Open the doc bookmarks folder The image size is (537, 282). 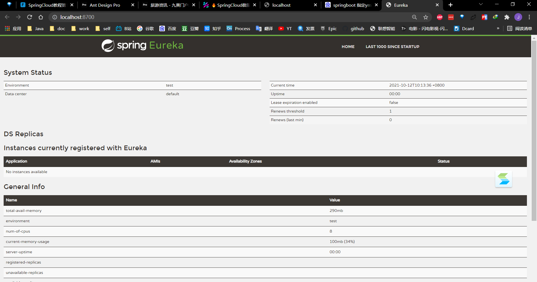57,28
